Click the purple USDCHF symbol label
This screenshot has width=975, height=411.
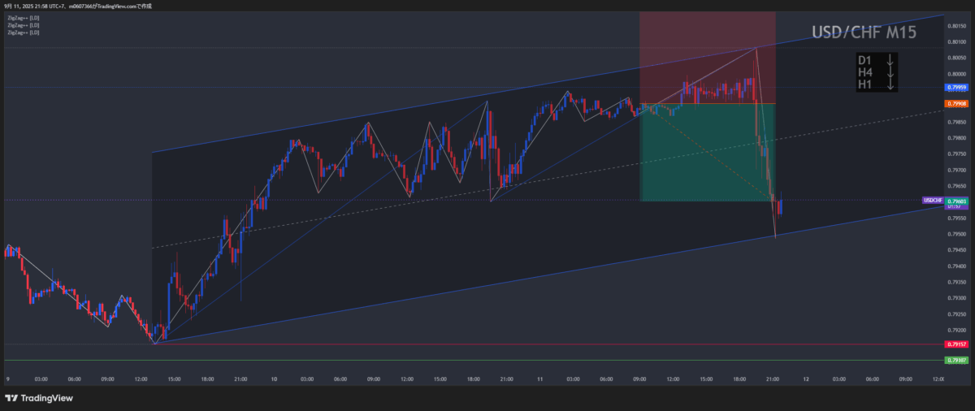pyautogui.click(x=933, y=200)
